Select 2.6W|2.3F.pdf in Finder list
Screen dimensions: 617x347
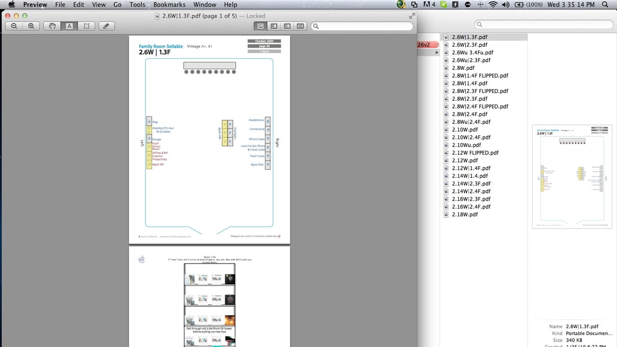click(x=469, y=45)
